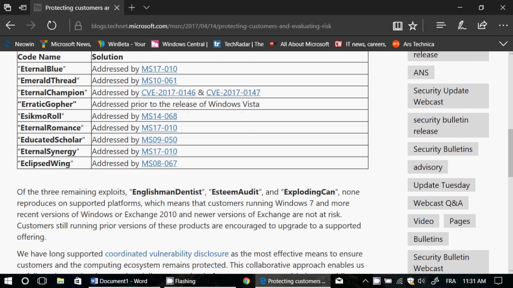Expand tab previews chevron
This screenshot has width=513, height=288.
click(146, 8)
